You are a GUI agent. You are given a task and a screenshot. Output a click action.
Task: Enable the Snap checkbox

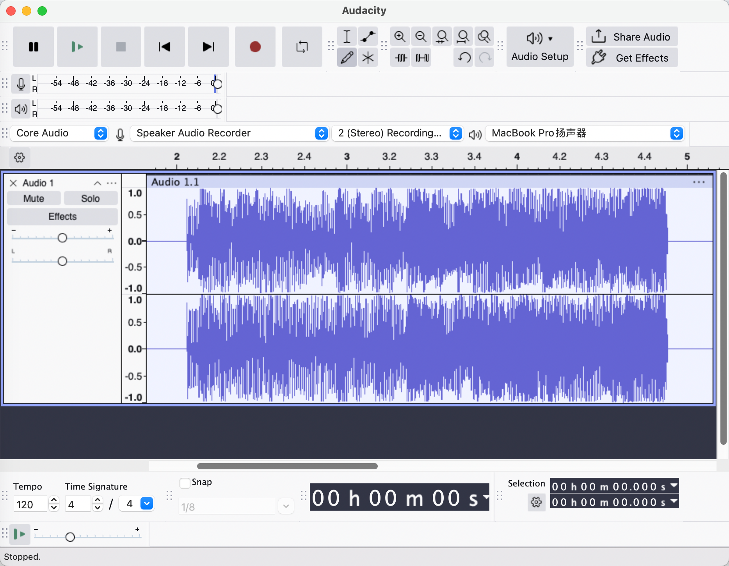[x=184, y=483]
